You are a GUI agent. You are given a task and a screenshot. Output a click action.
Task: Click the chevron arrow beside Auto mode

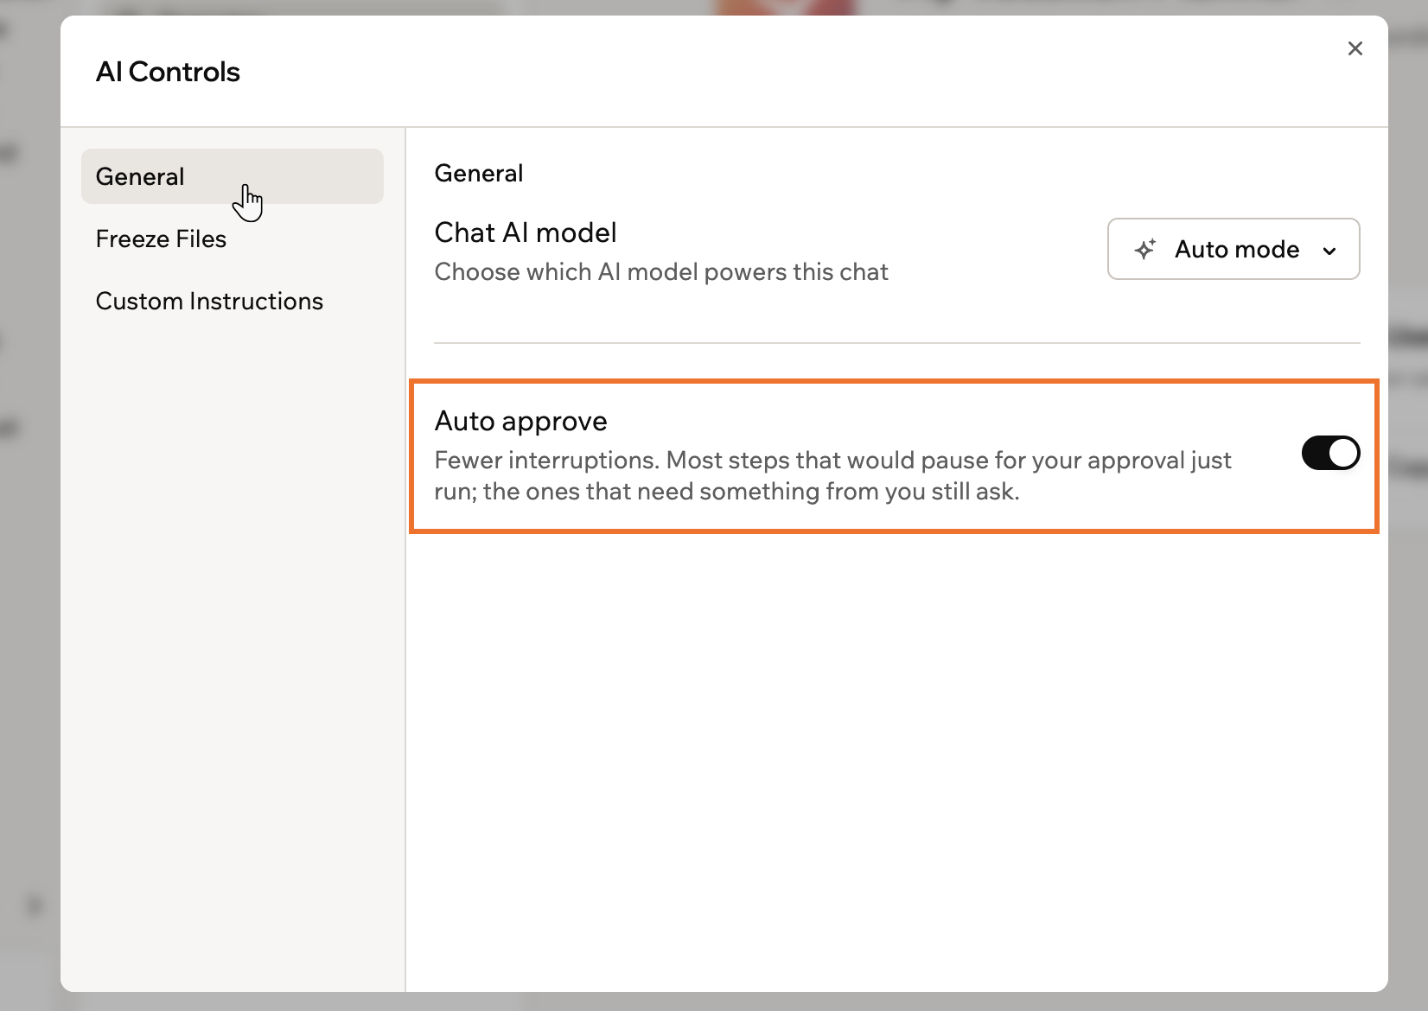click(x=1329, y=251)
